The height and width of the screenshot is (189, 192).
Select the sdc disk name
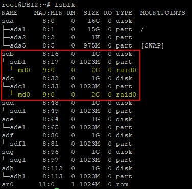[x=8, y=78]
